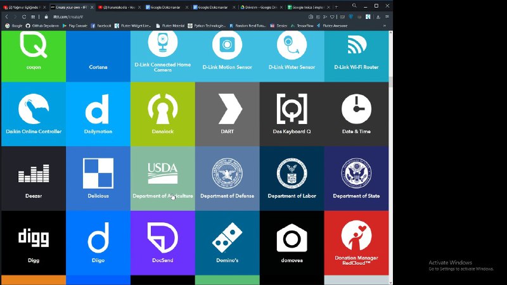Switch to the first Yagmur Esiginde tab
Viewport: 507px width, 285px height.
(x=24, y=7)
